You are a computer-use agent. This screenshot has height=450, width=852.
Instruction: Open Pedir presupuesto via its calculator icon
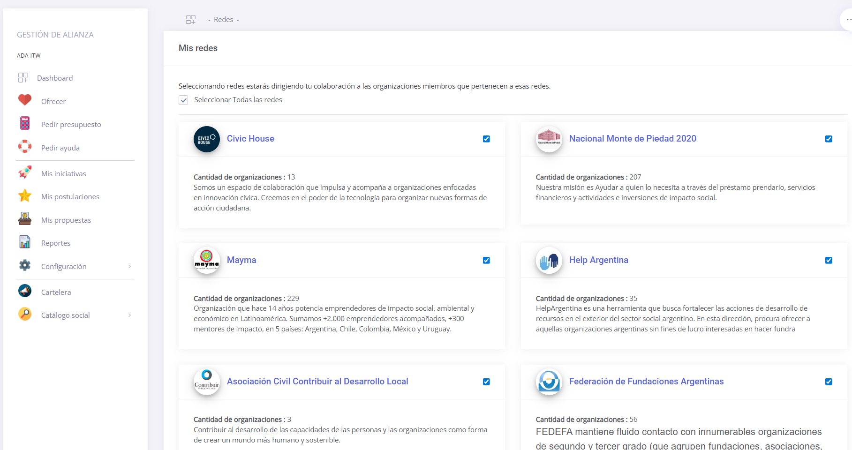point(24,123)
